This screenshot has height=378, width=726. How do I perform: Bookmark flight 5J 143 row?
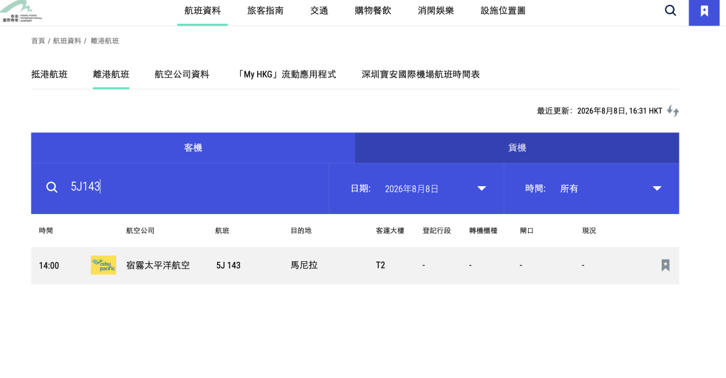pos(665,265)
